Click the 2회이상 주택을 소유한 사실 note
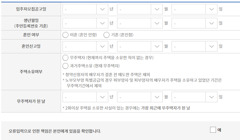 (x=126, y=108)
